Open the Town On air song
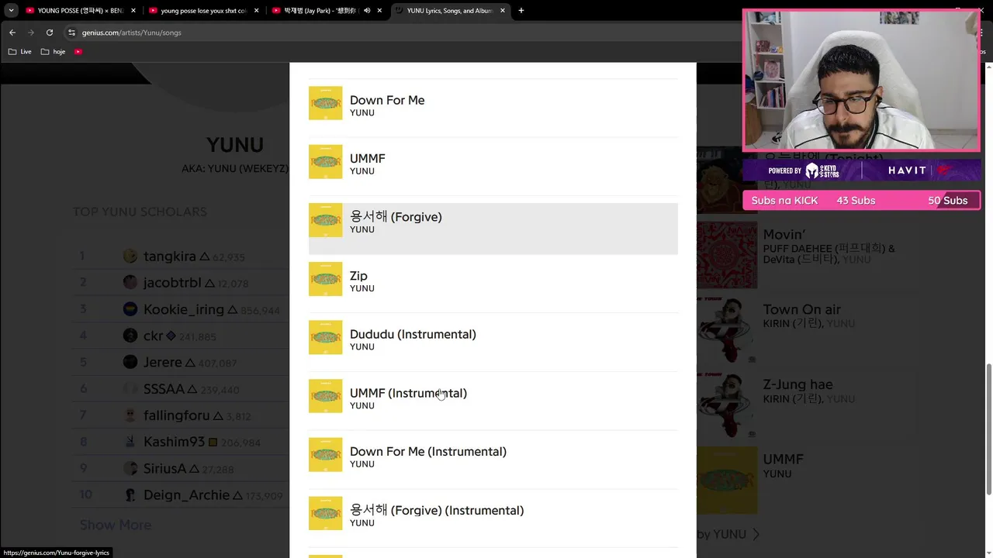 coord(802,309)
